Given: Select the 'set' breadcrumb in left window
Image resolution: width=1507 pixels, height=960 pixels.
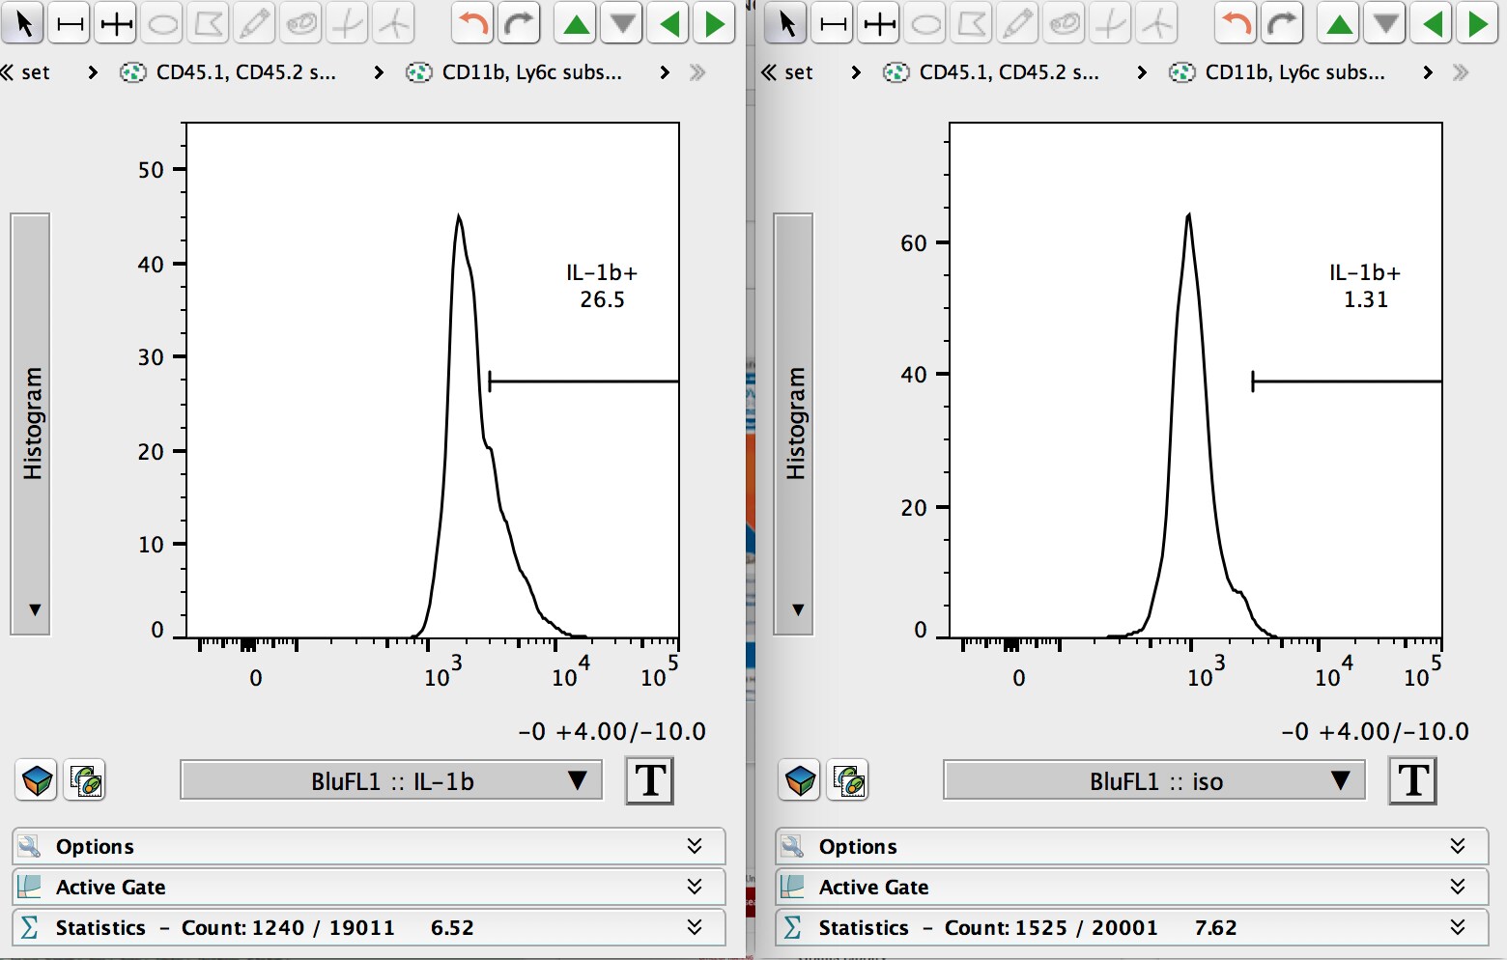Looking at the screenshot, I should [x=36, y=72].
